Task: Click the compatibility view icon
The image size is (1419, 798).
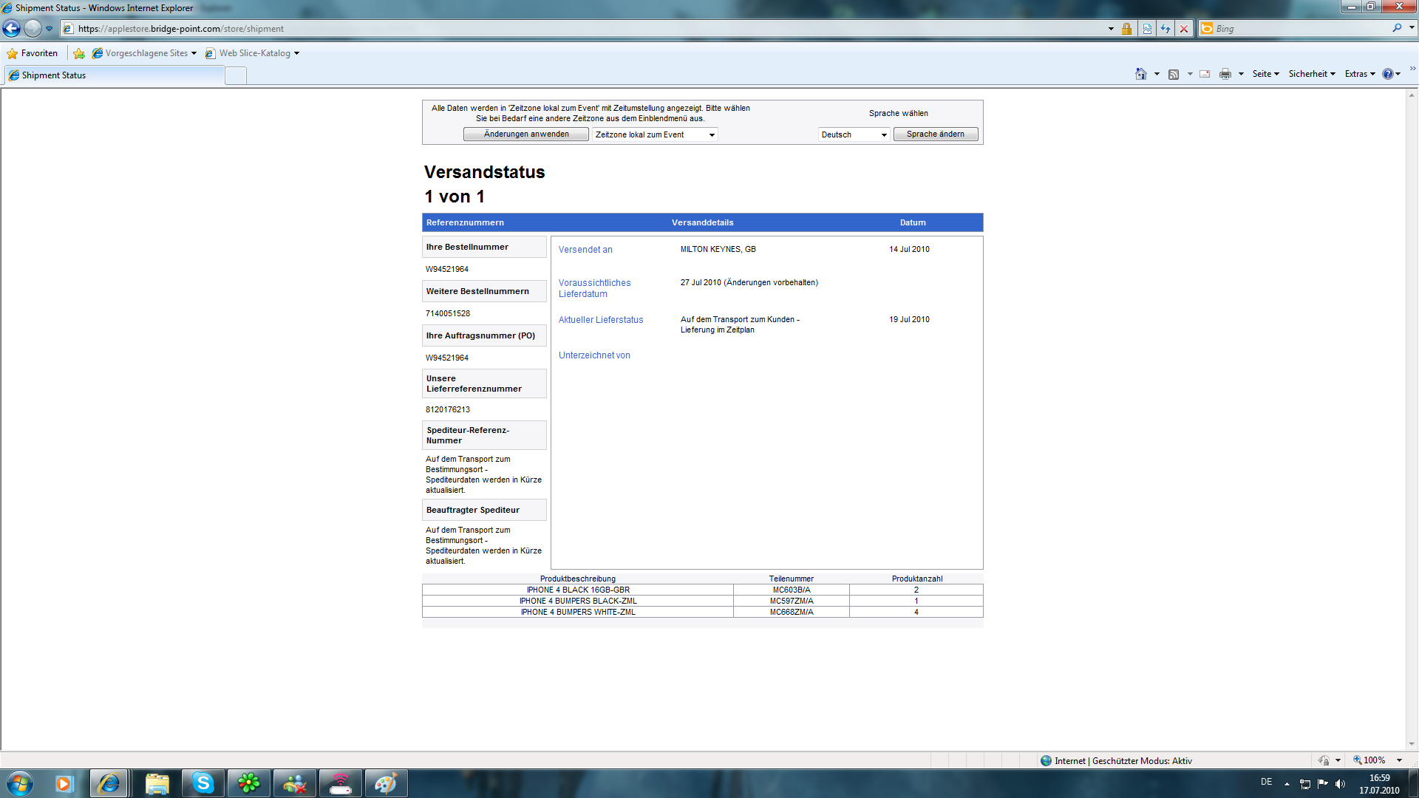Action: point(1147,29)
